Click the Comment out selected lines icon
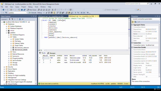This screenshot has height=91, width=161. tap(75, 13)
